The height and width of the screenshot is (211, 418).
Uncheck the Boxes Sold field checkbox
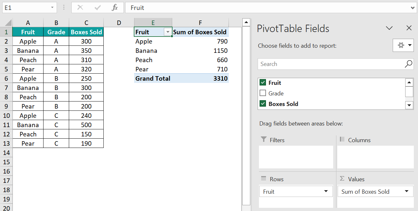[x=262, y=103]
